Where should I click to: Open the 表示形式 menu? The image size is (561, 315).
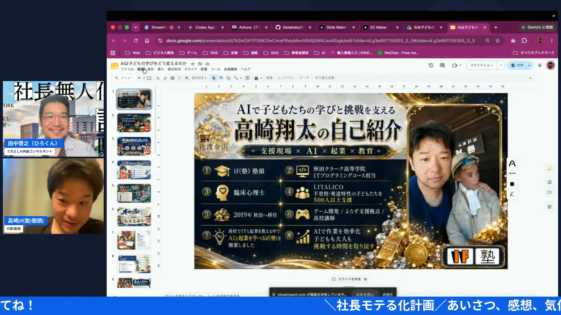click(174, 69)
